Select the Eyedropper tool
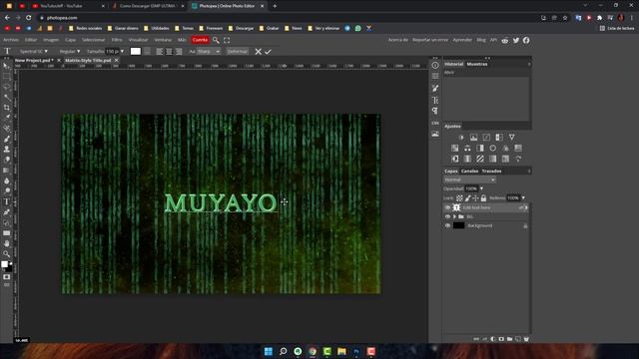Screen dimensions: 639x359 tap(6, 118)
